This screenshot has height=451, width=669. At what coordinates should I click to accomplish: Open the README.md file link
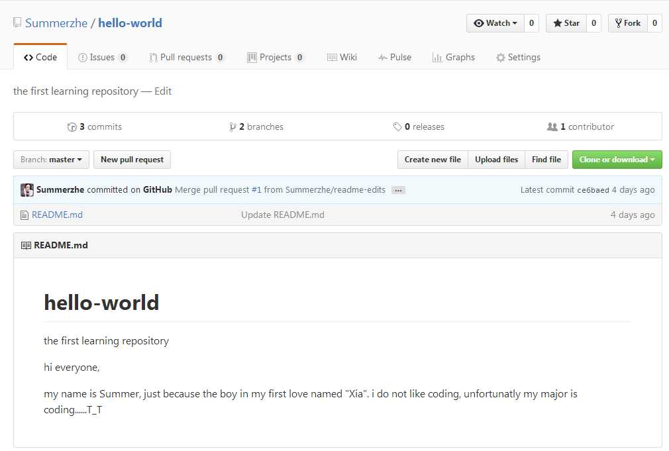click(x=57, y=215)
